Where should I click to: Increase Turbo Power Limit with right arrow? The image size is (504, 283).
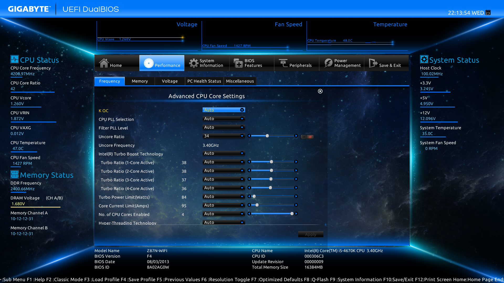(296, 196)
